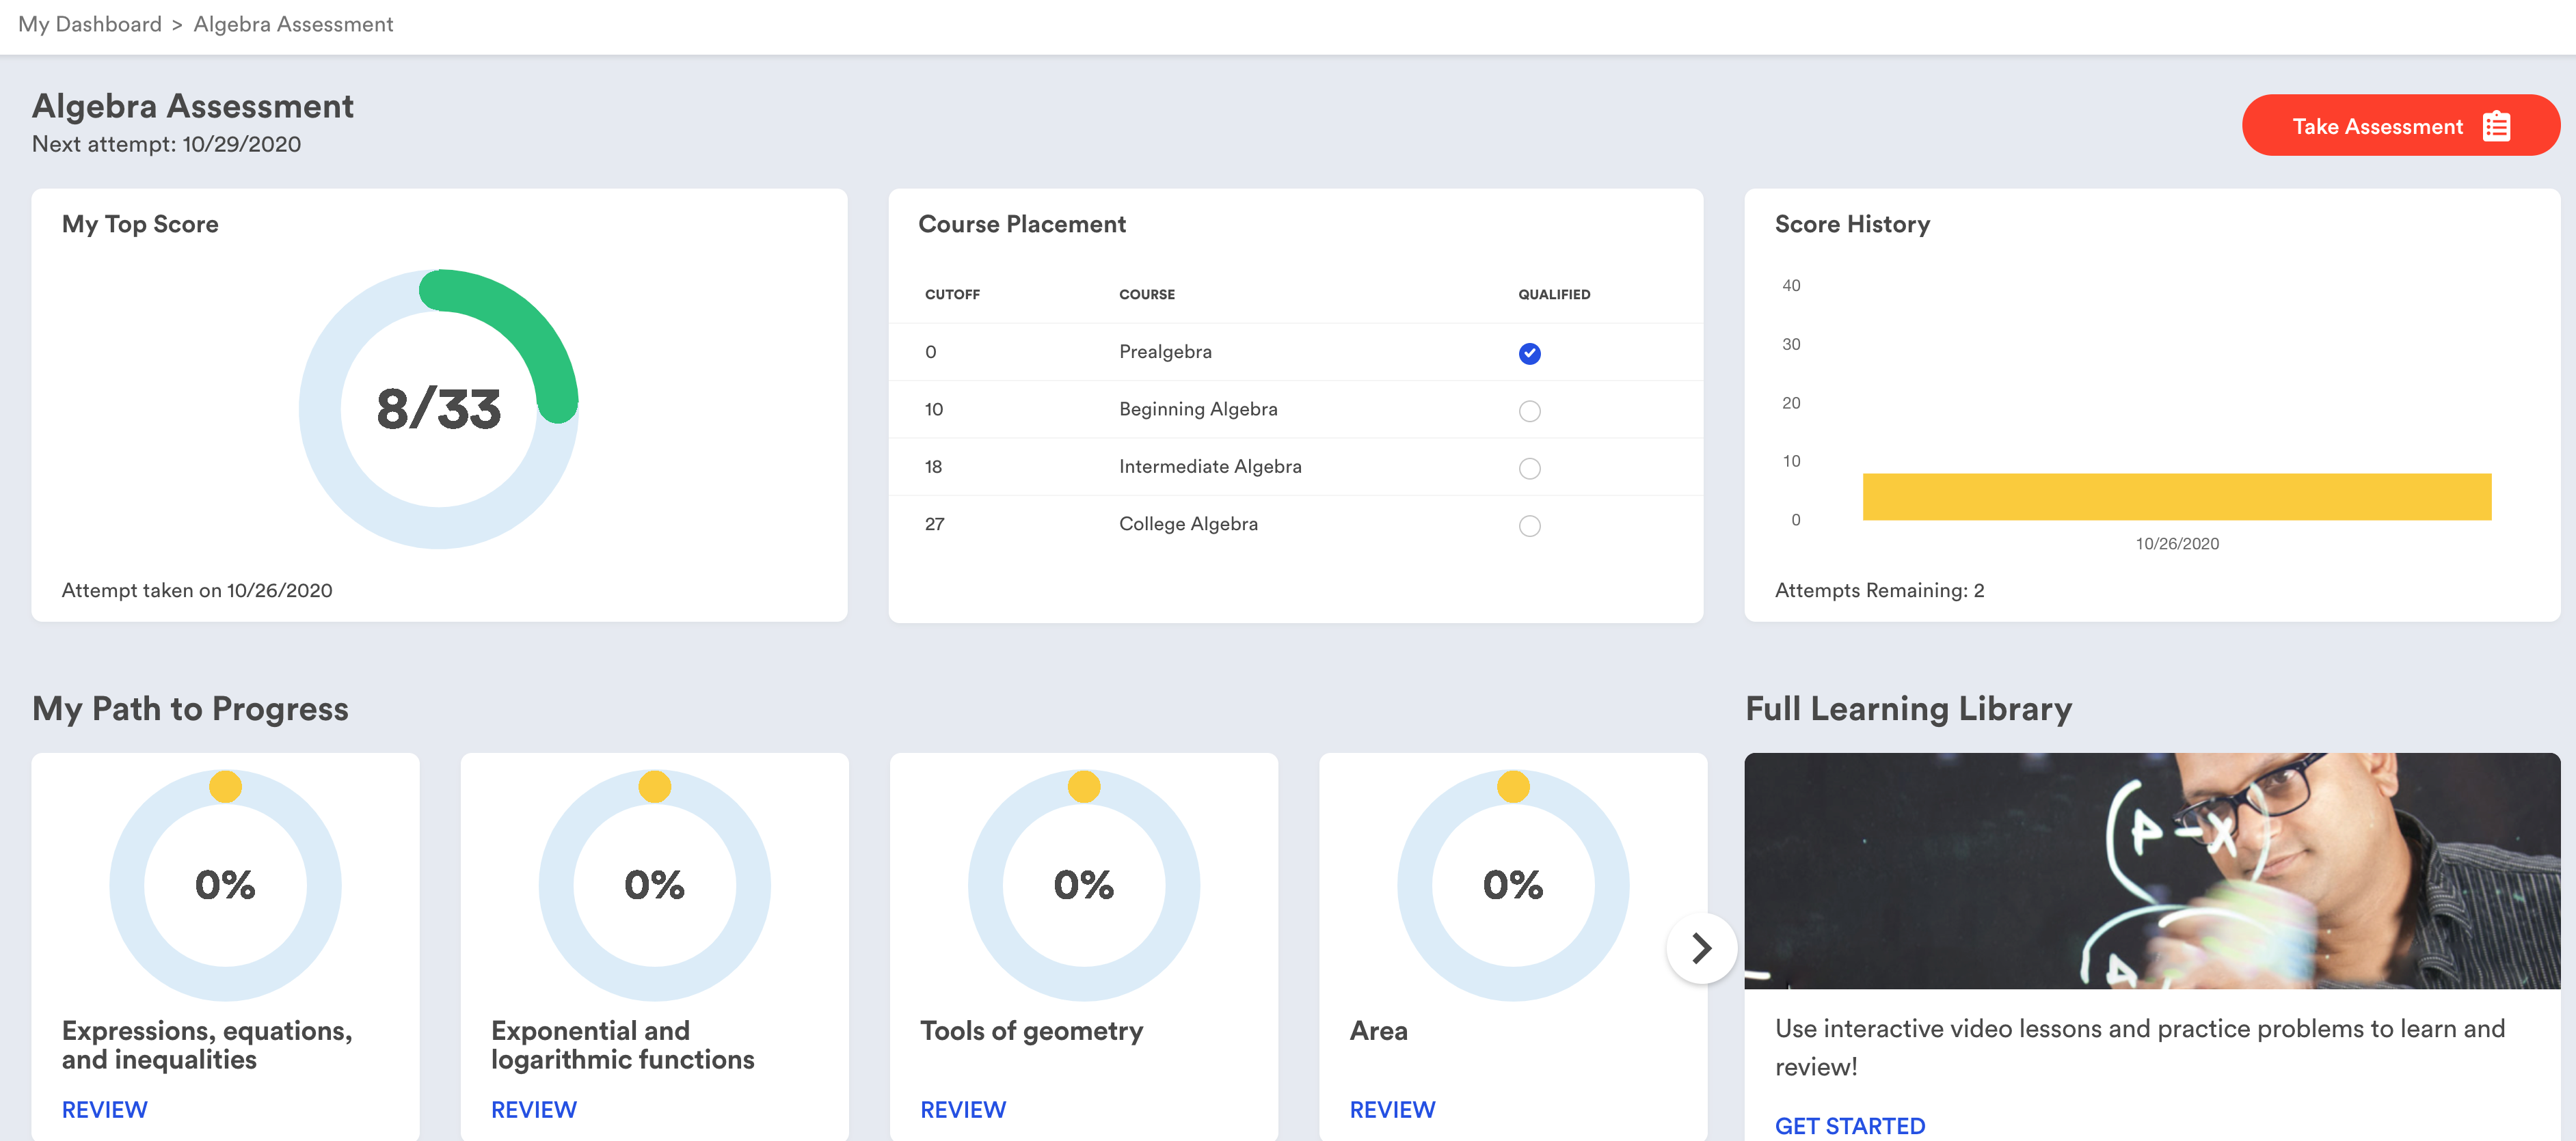Click the Prealgebra qualified checkmark
2576x1141 pixels.
[1529, 353]
